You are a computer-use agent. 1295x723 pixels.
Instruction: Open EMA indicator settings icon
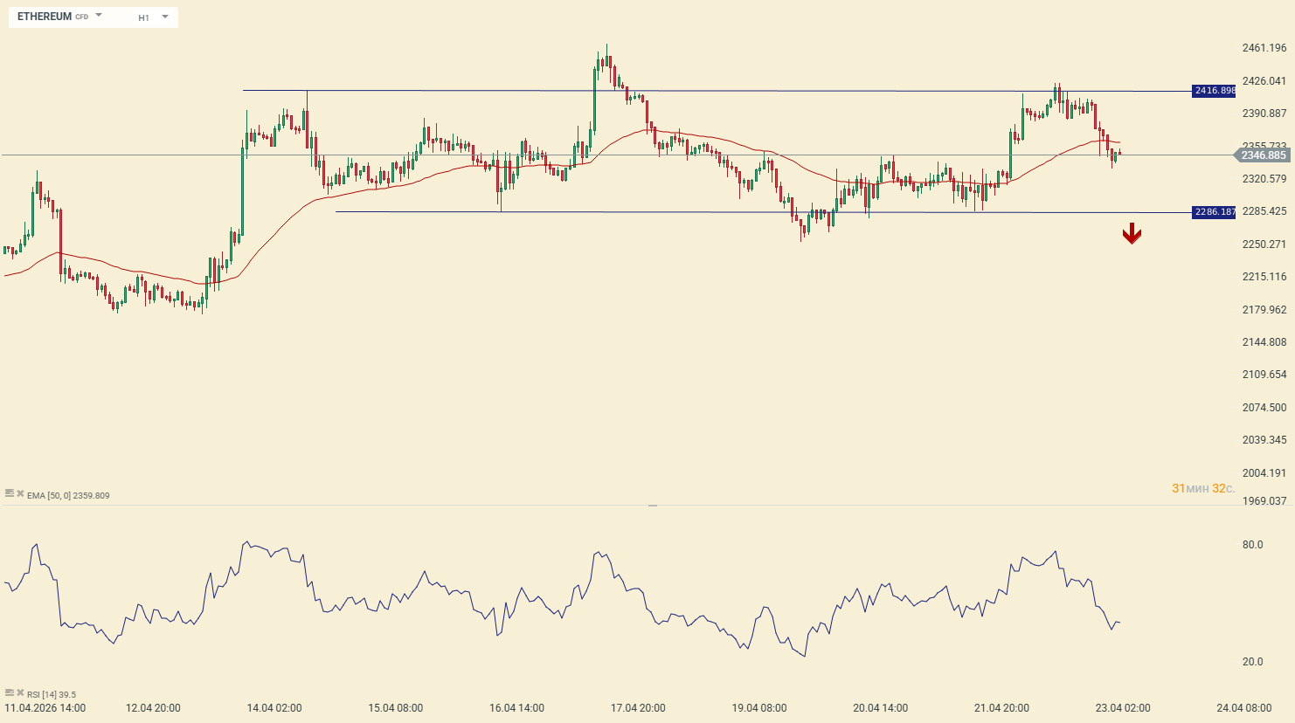(10, 494)
